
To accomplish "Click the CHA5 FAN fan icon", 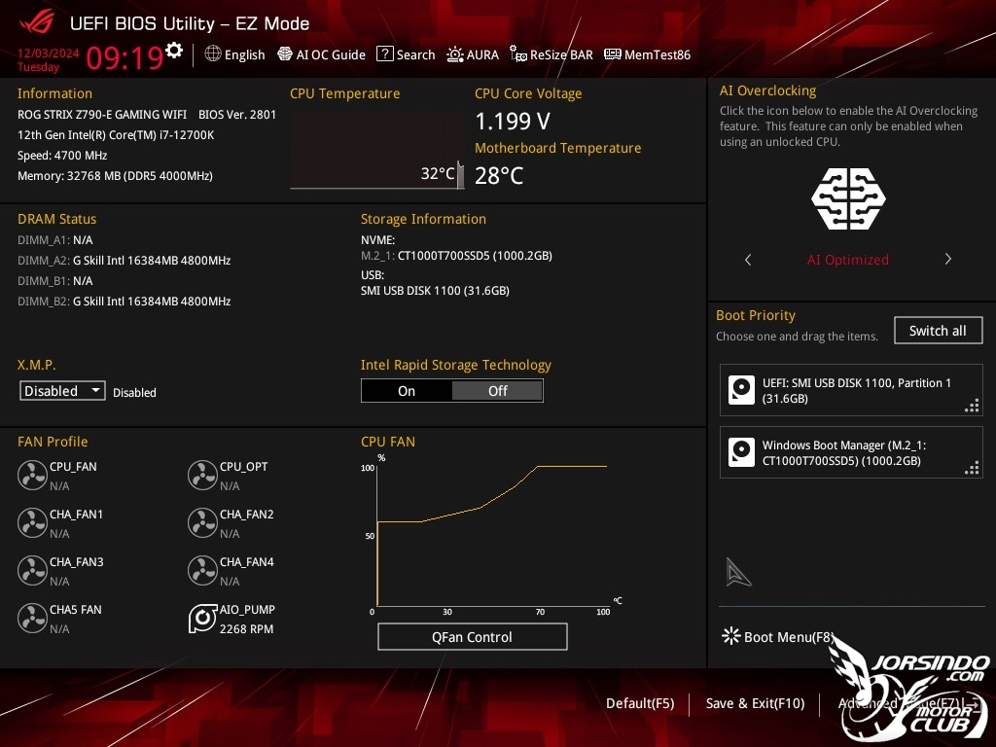I will (x=32, y=618).
